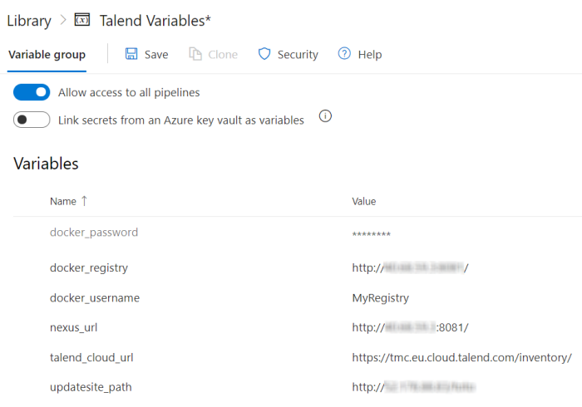The width and height of the screenshot is (582, 407).
Task: Click the Value column header
Action: tap(364, 201)
